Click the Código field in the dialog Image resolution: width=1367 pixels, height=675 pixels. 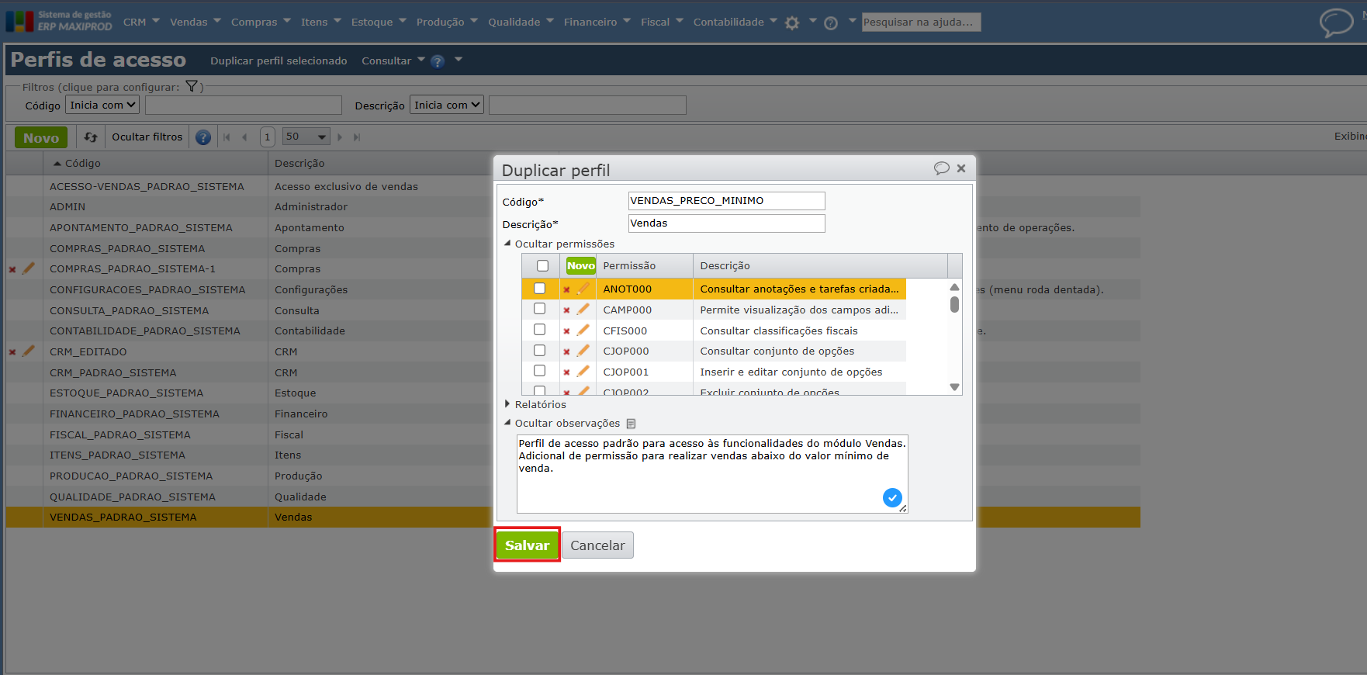[726, 201]
